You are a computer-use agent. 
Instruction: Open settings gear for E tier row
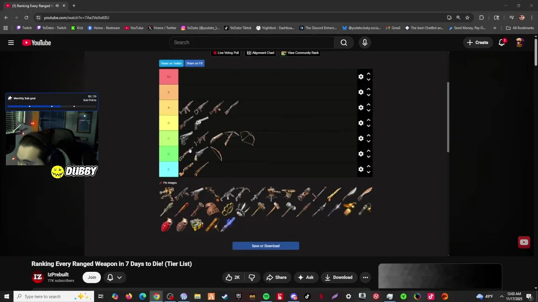(361, 169)
